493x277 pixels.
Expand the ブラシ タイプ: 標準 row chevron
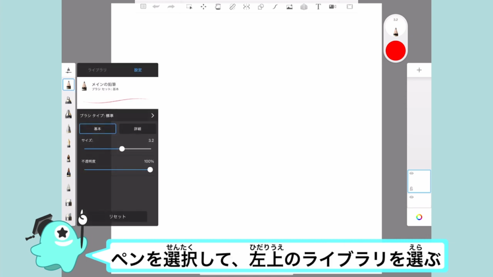click(153, 115)
